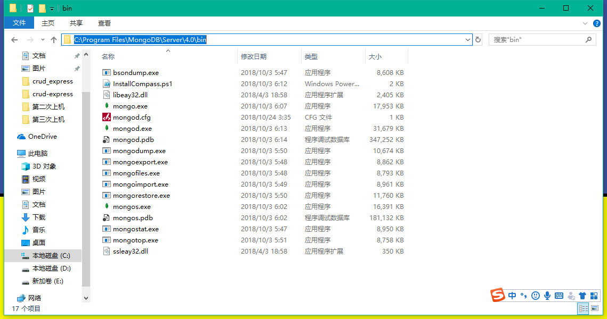Screen dimensions: 607x319
Task: Click the mongod.exe leaf icon
Action: coord(107,128)
